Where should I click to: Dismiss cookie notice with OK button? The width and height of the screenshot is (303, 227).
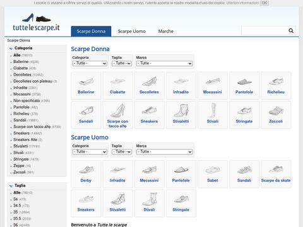264,3
